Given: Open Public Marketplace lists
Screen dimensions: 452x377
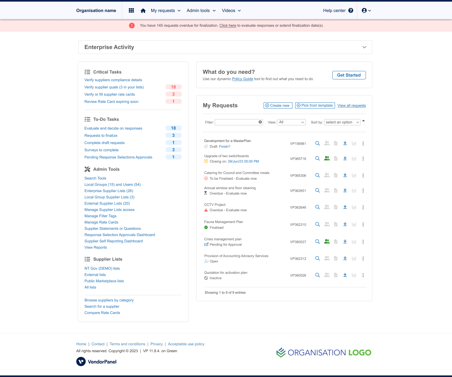Looking at the screenshot, I should [x=104, y=281].
